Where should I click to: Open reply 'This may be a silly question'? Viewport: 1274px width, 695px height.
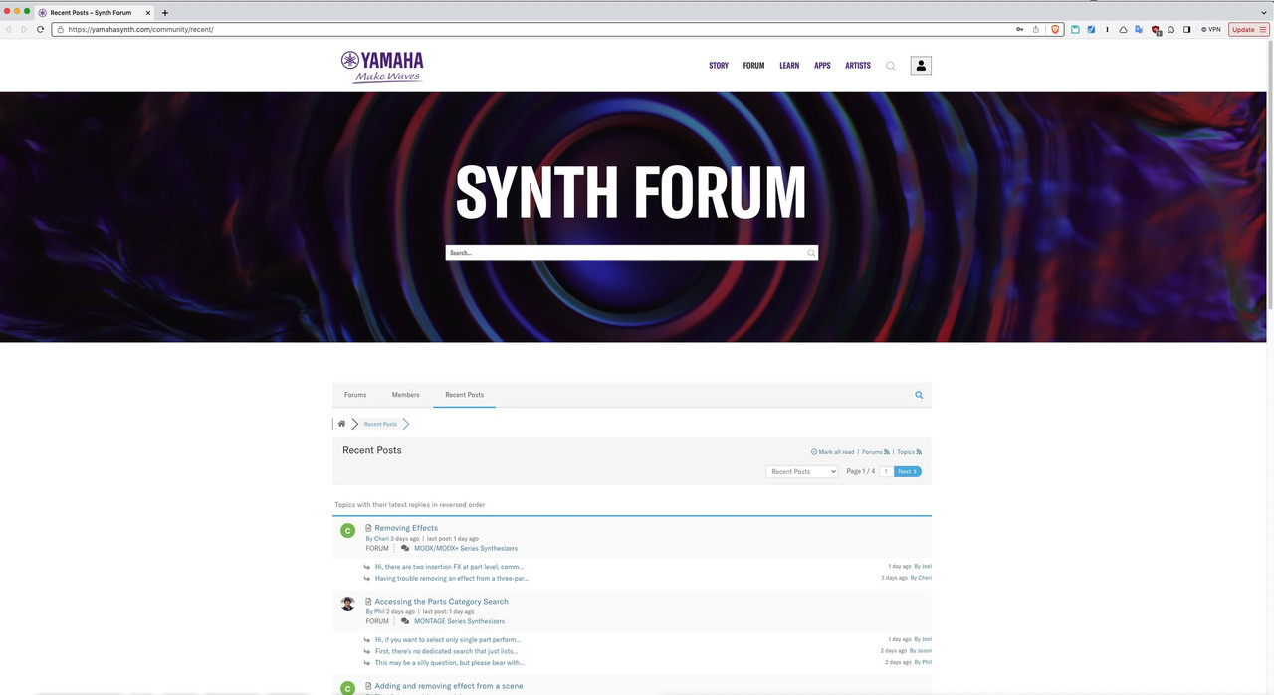coord(450,662)
